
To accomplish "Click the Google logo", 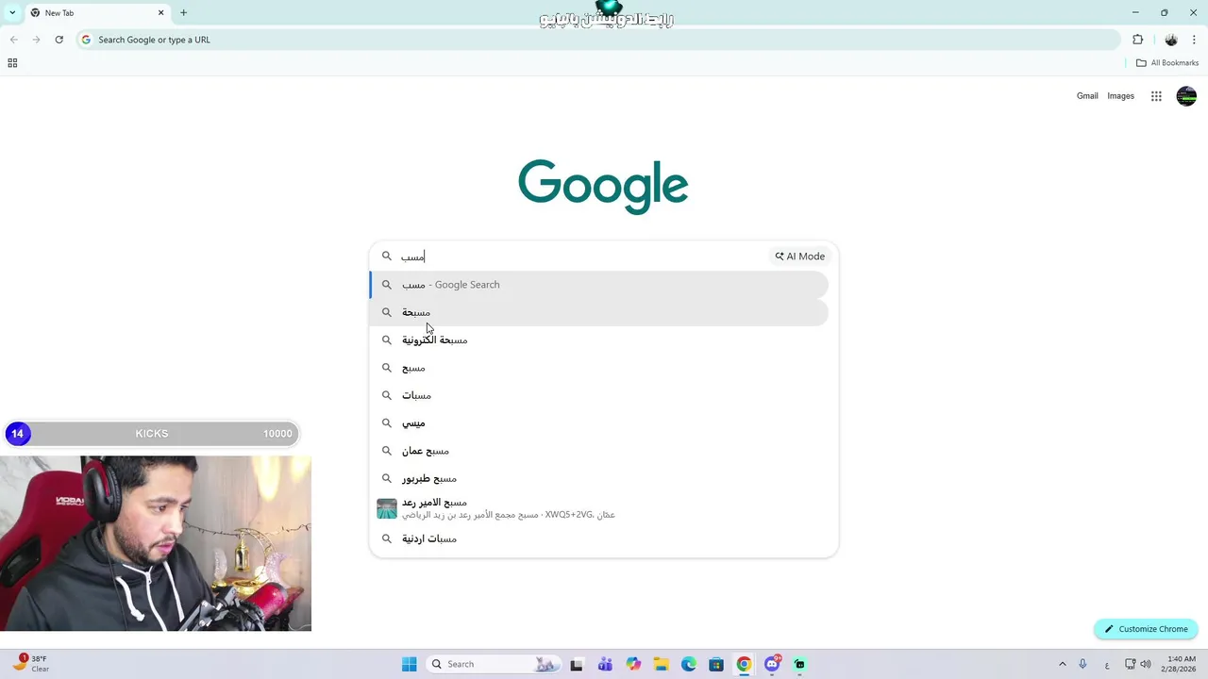I will (603, 186).
